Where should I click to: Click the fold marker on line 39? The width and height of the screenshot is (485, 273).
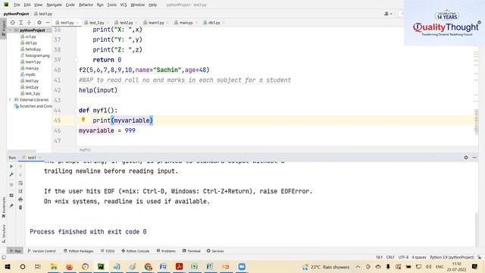76,60
